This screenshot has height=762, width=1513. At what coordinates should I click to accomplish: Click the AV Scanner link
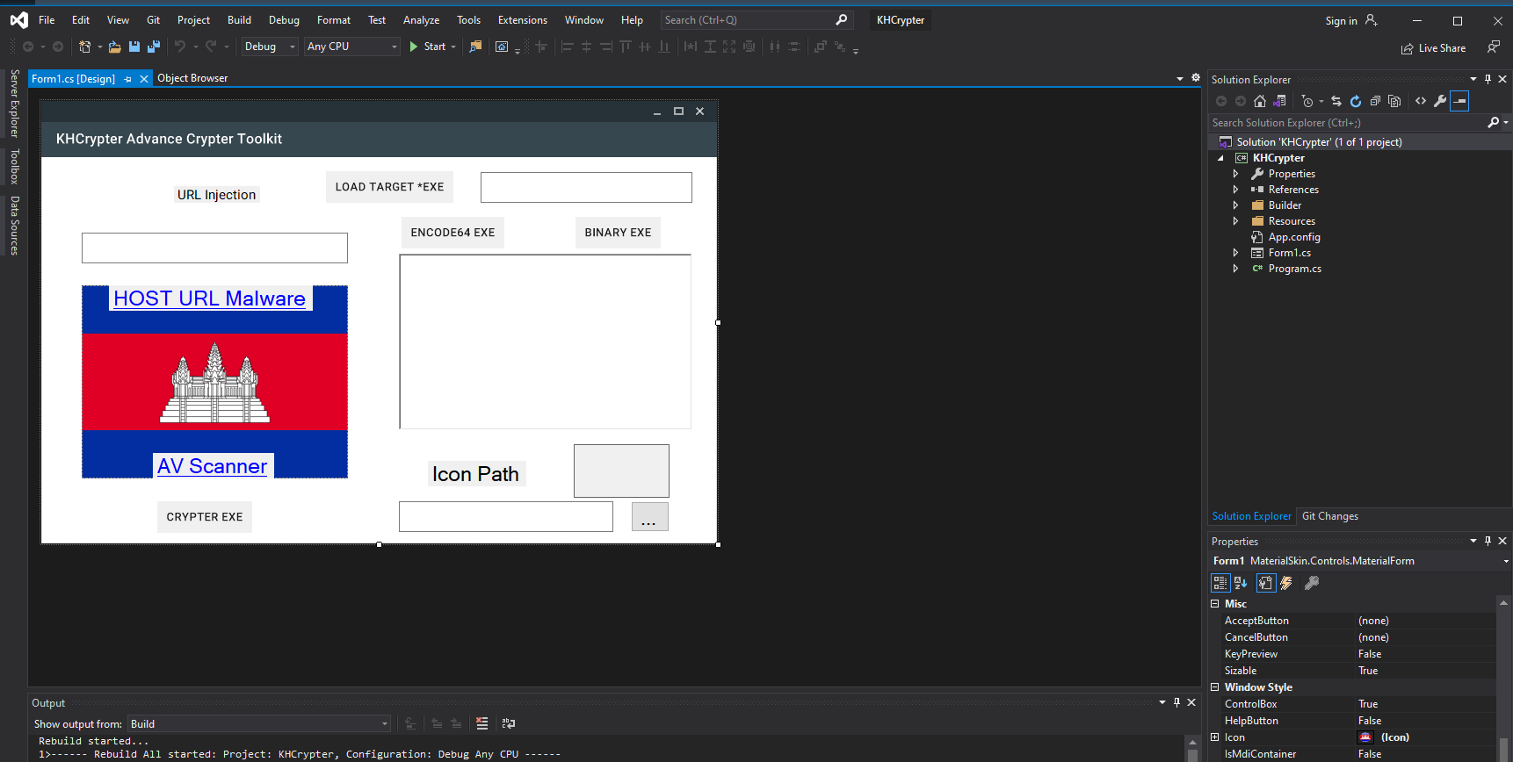pos(213,466)
